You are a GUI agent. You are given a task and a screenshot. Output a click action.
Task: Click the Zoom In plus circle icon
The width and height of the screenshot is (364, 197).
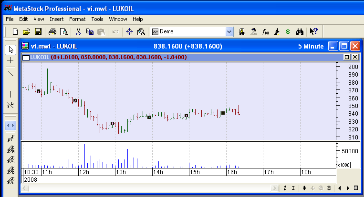point(329,188)
